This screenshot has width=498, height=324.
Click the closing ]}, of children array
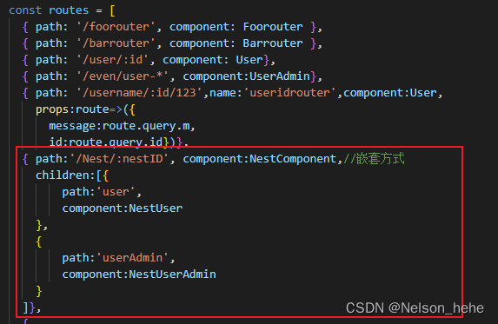[x=31, y=307]
